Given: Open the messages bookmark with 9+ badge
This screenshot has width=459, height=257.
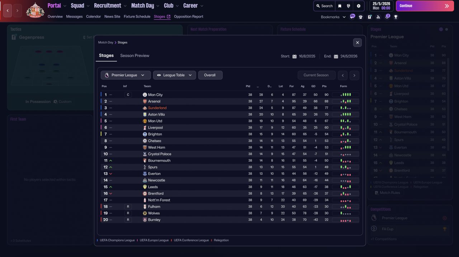Looking at the screenshot, I should click(x=352, y=16).
